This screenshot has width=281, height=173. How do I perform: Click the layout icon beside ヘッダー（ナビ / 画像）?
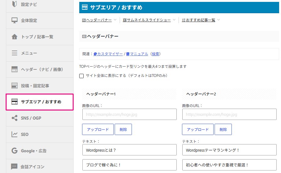tap(14, 69)
